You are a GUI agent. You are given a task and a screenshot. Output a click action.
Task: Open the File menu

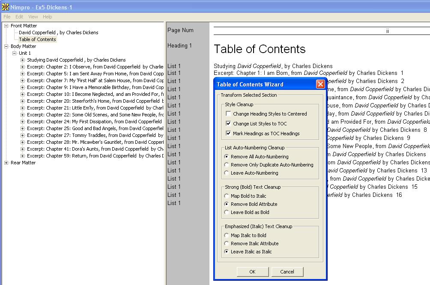click(7, 17)
